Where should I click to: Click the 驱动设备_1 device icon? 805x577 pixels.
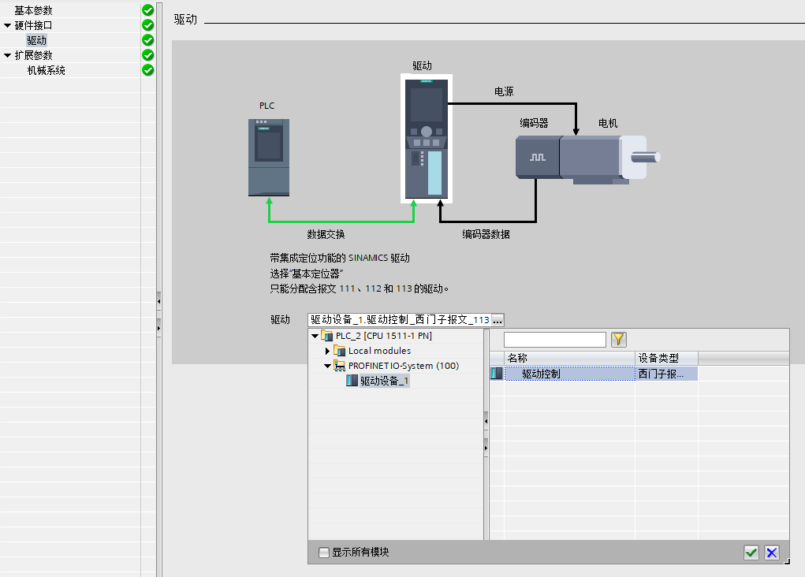point(352,381)
